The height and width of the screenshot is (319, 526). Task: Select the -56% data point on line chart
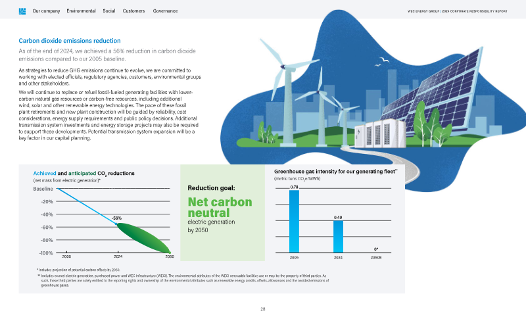[117, 224]
